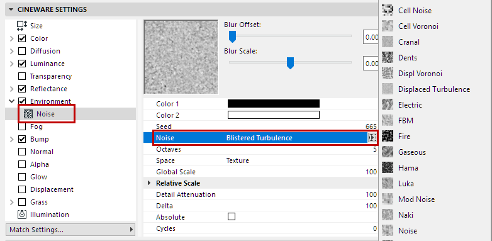The width and height of the screenshot is (492, 241).
Task: Collapse the Cineware Settings panel header
Action: pos(11,9)
